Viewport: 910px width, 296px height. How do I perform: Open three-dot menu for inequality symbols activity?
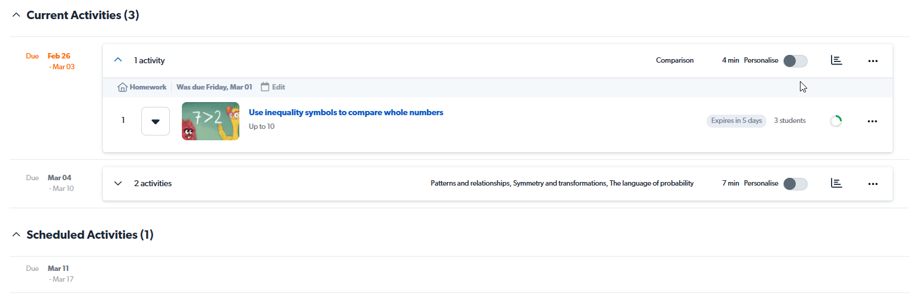872,121
